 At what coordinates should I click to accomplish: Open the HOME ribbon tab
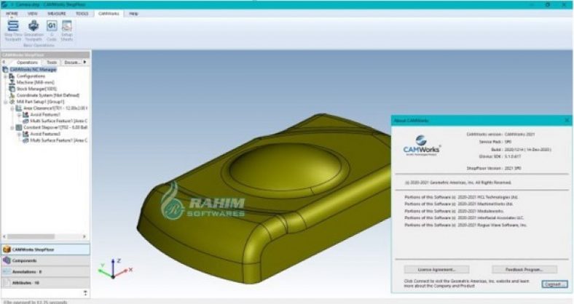point(12,14)
